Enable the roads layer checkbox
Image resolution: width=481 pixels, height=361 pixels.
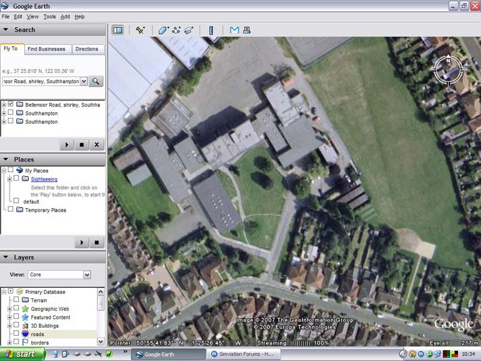(x=16, y=334)
